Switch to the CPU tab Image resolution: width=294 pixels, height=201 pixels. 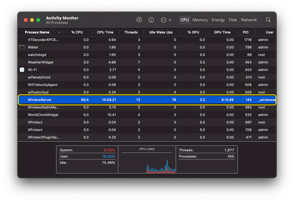[184, 20]
